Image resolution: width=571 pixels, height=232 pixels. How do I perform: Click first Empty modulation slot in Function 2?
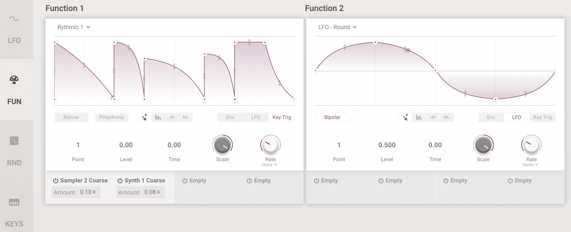click(326, 181)
